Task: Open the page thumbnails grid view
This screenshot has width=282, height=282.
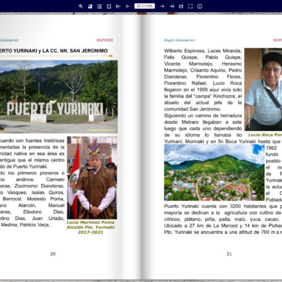Action: tap(90, 6)
